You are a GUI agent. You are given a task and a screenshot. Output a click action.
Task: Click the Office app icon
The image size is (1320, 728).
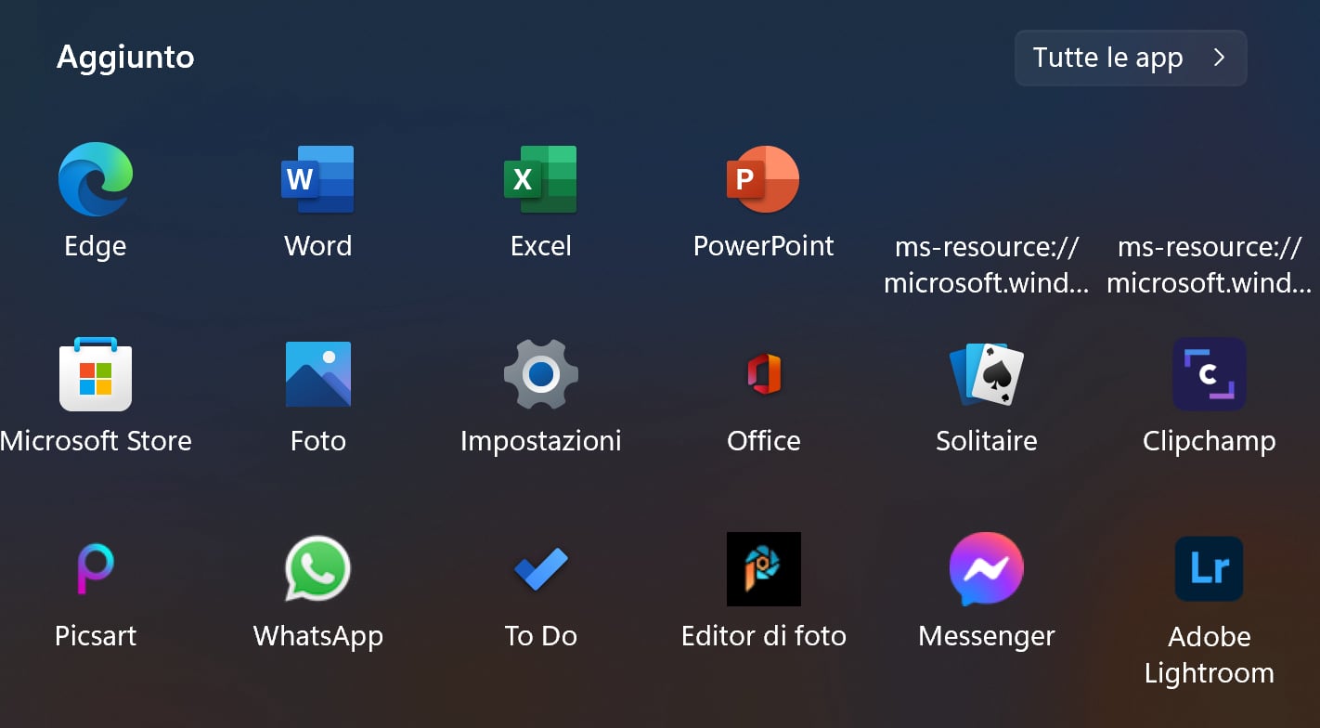[x=764, y=374]
